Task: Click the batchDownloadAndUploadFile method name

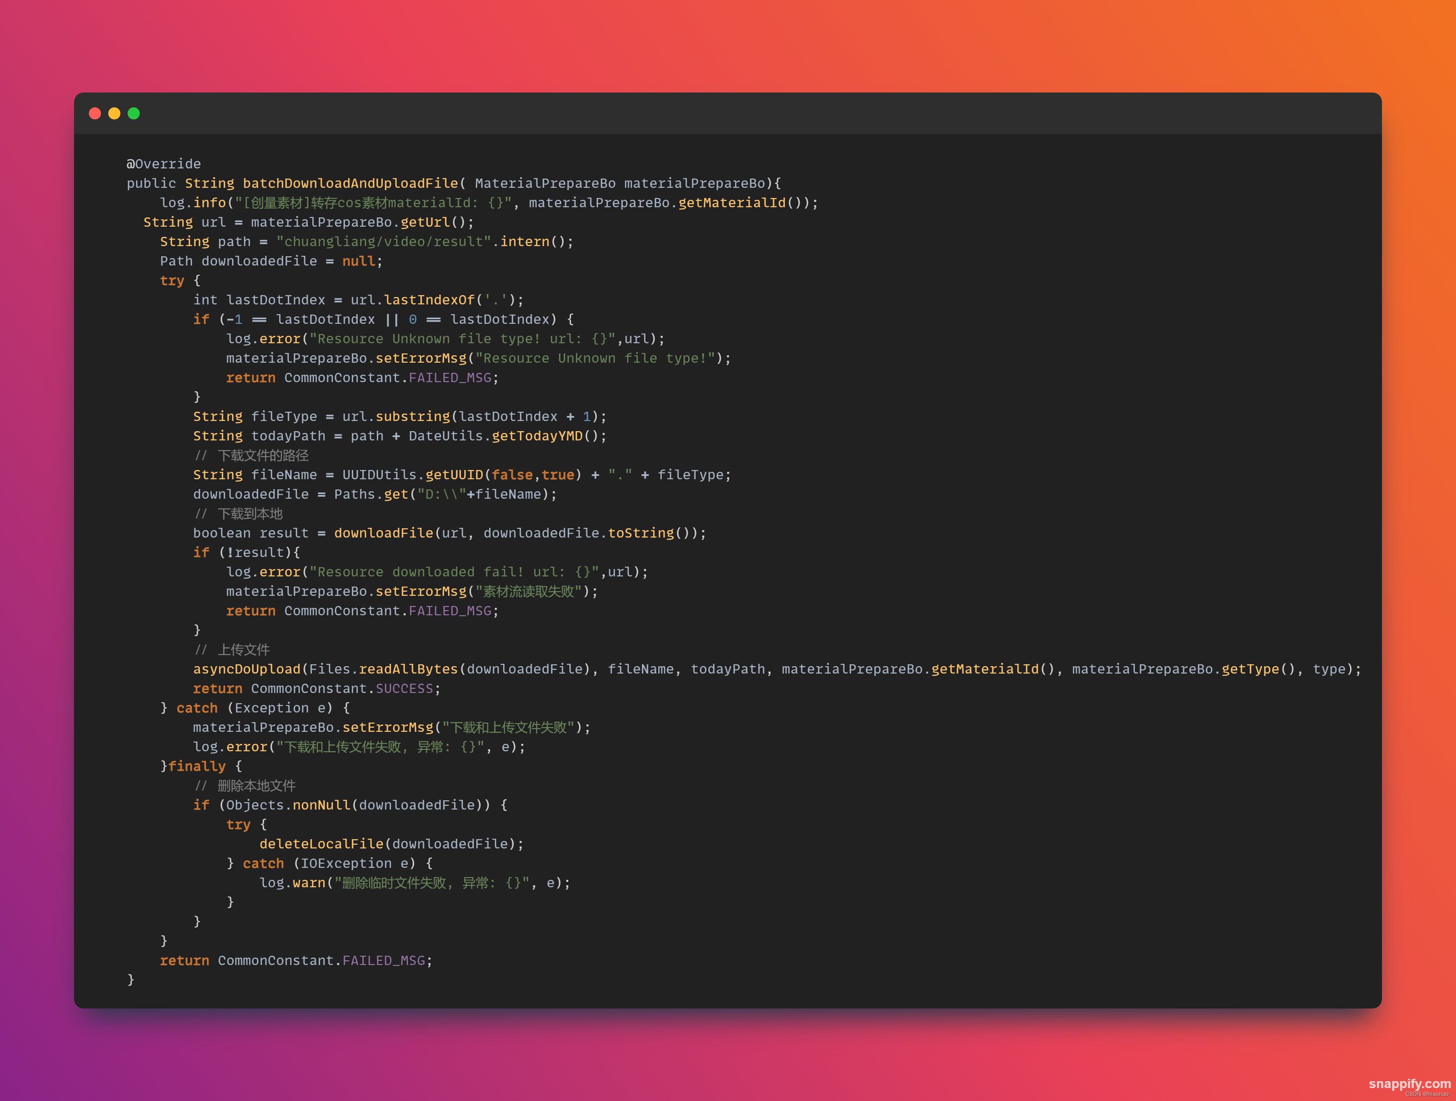Action: (x=350, y=183)
